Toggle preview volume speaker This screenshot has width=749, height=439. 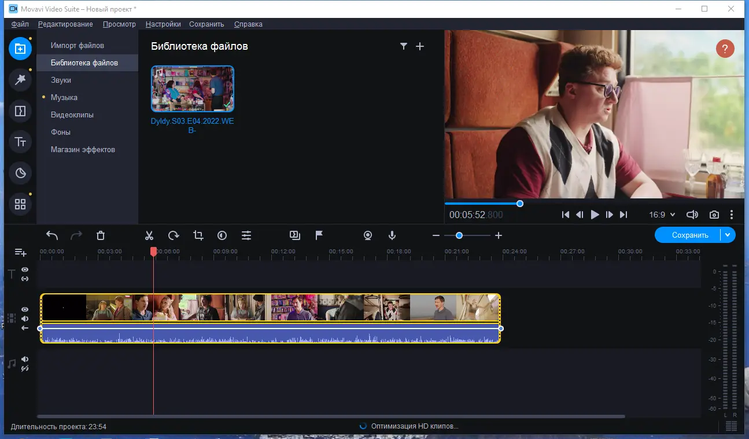tap(692, 215)
